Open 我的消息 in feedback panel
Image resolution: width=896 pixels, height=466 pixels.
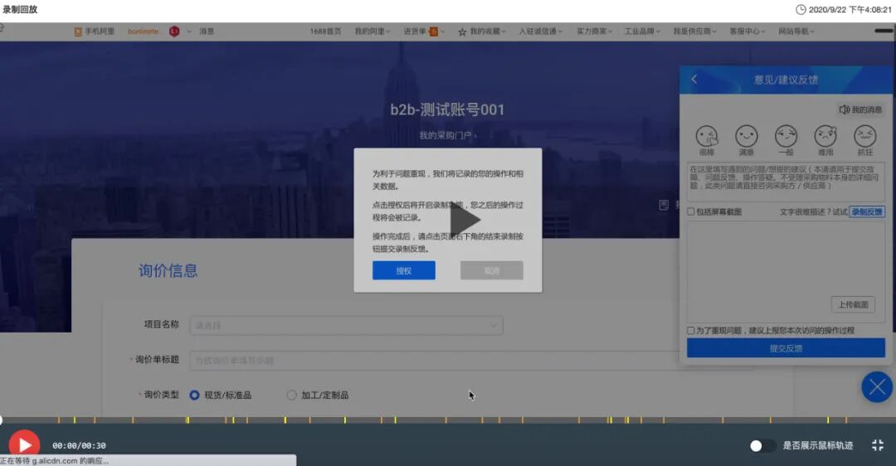(860, 109)
